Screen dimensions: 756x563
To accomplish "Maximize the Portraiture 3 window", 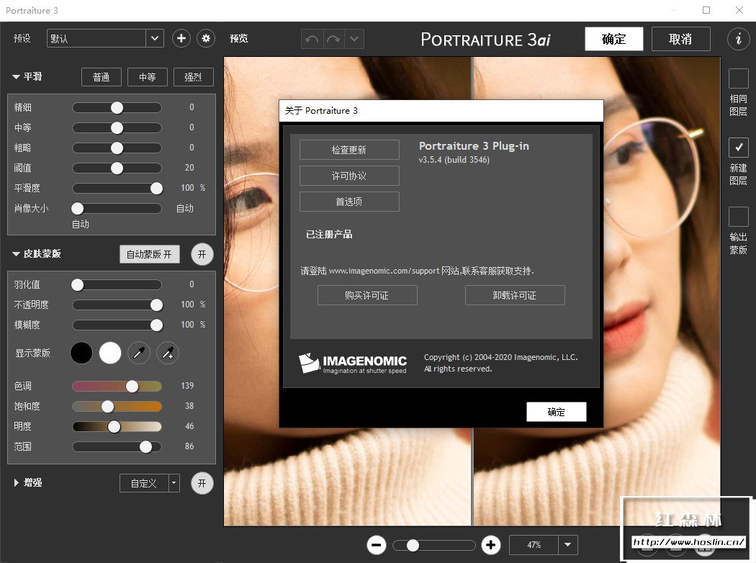I will (x=706, y=10).
